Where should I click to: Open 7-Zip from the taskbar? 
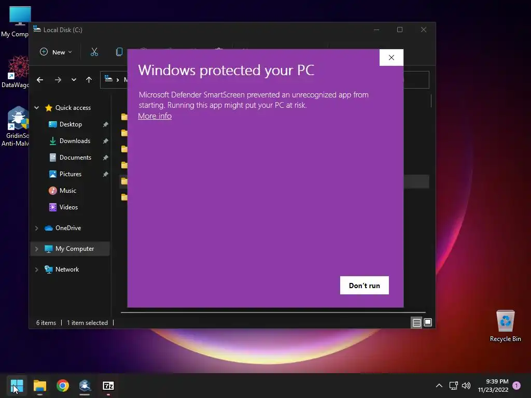tap(108, 386)
